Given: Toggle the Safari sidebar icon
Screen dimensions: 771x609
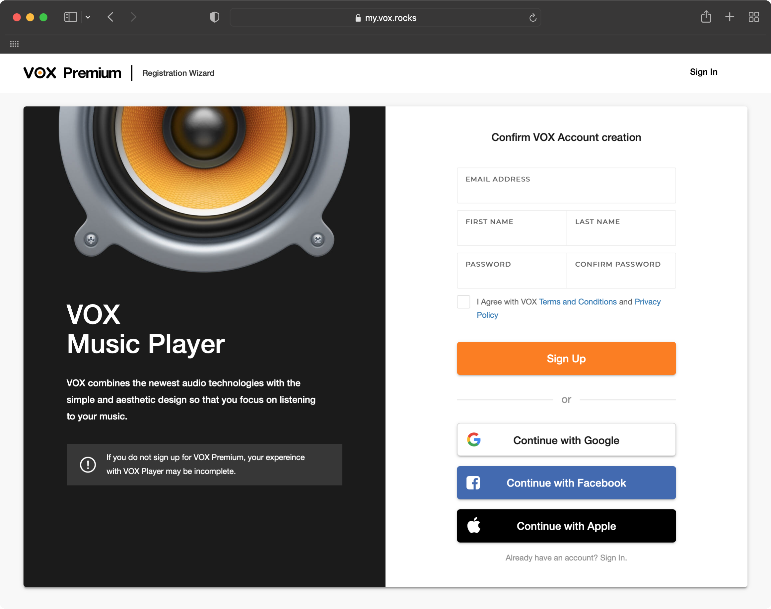Looking at the screenshot, I should pos(71,17).
